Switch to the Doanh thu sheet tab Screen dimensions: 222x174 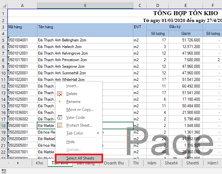click(114, 163)
